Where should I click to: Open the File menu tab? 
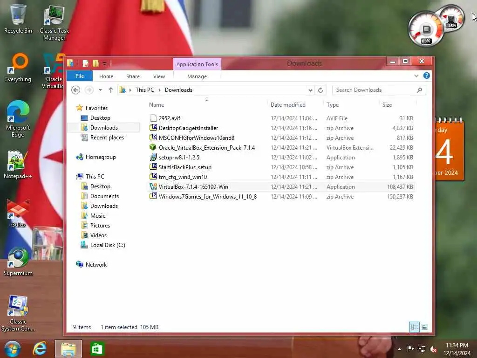coord(79,76)
